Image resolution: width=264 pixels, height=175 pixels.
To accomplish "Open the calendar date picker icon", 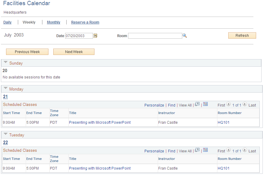I will click(95, 36).
